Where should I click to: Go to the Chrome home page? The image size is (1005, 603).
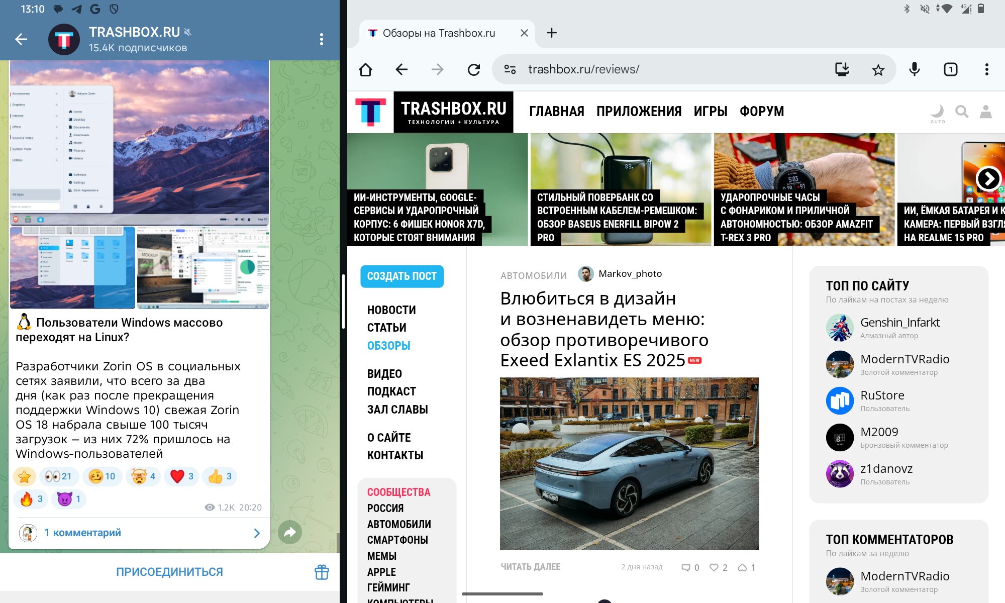click(366, 69)
